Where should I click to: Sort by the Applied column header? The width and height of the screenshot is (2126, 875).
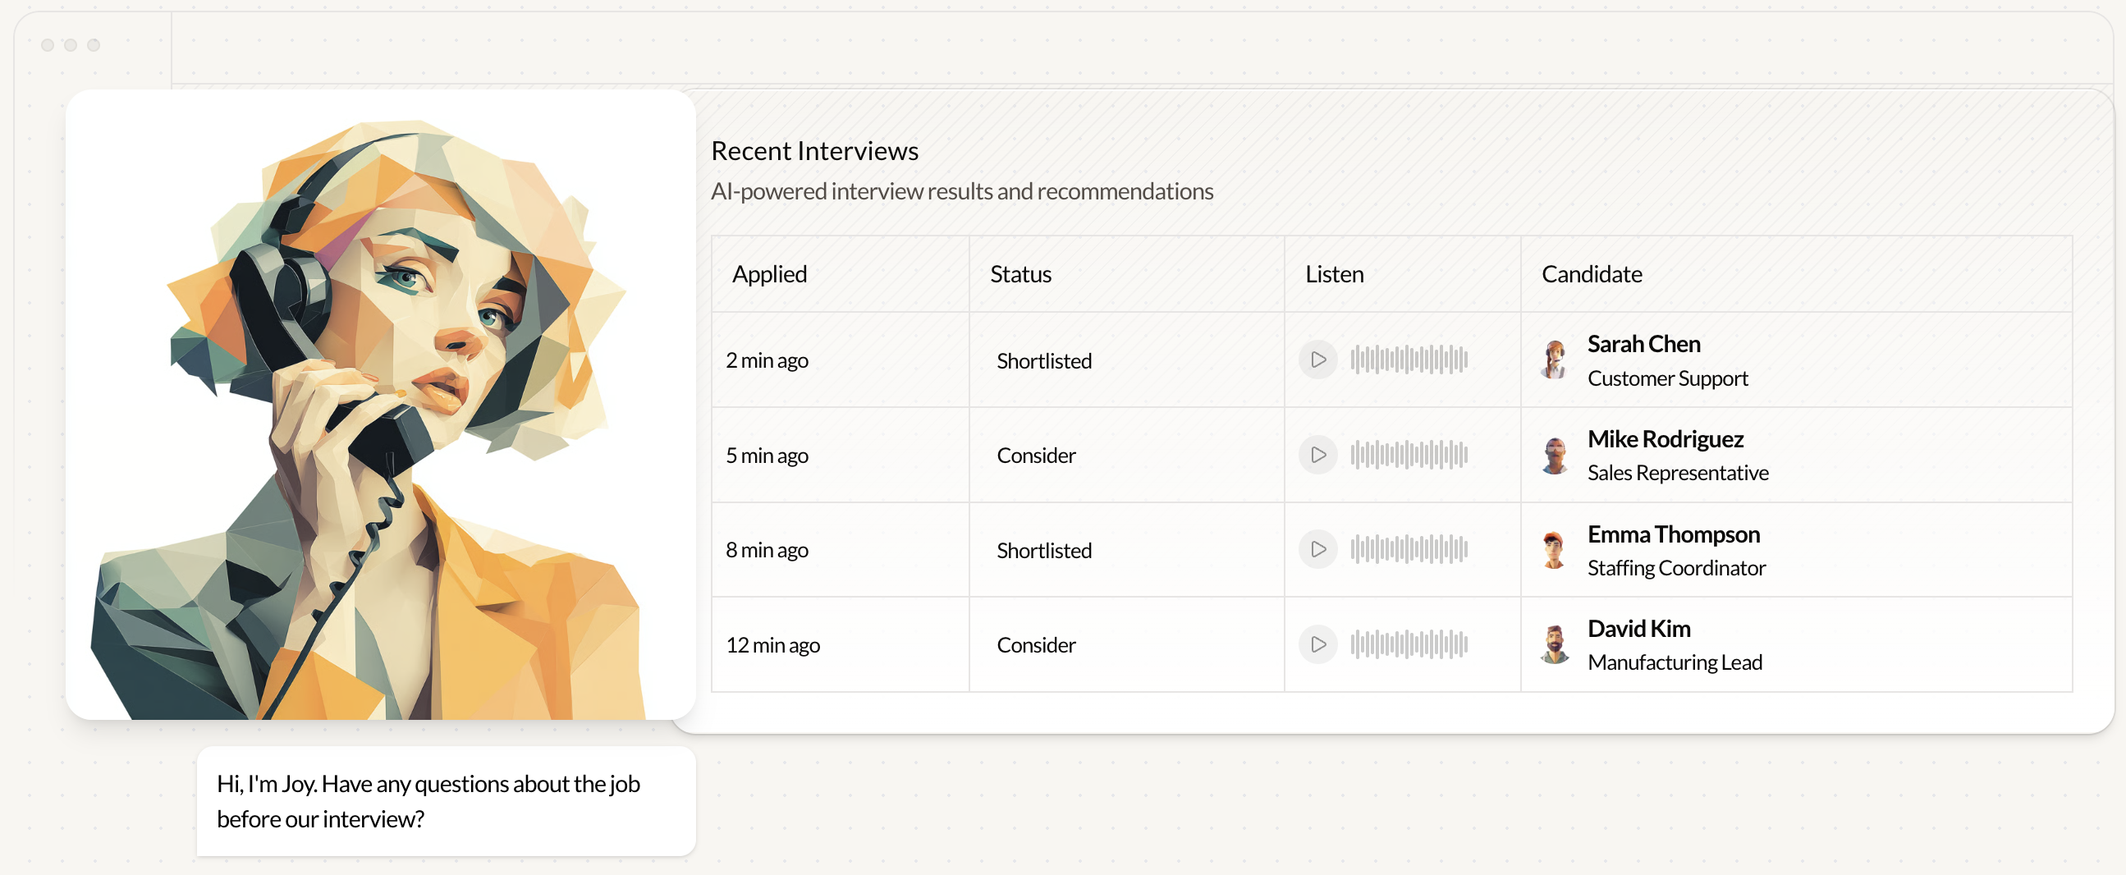pos(769,274)
